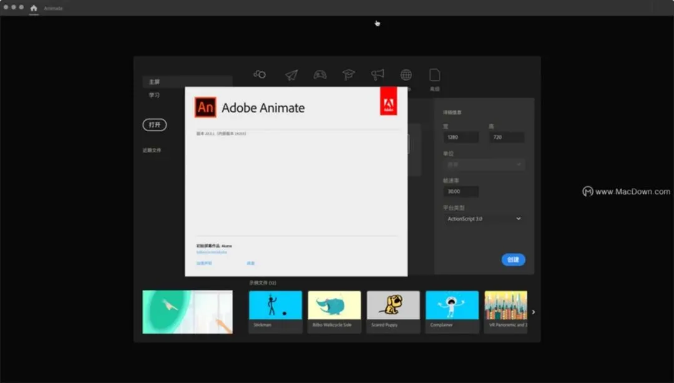This screenshot has width=674, height=383.
Task: Open the Home icon in title bar
Action: point(34,8)
